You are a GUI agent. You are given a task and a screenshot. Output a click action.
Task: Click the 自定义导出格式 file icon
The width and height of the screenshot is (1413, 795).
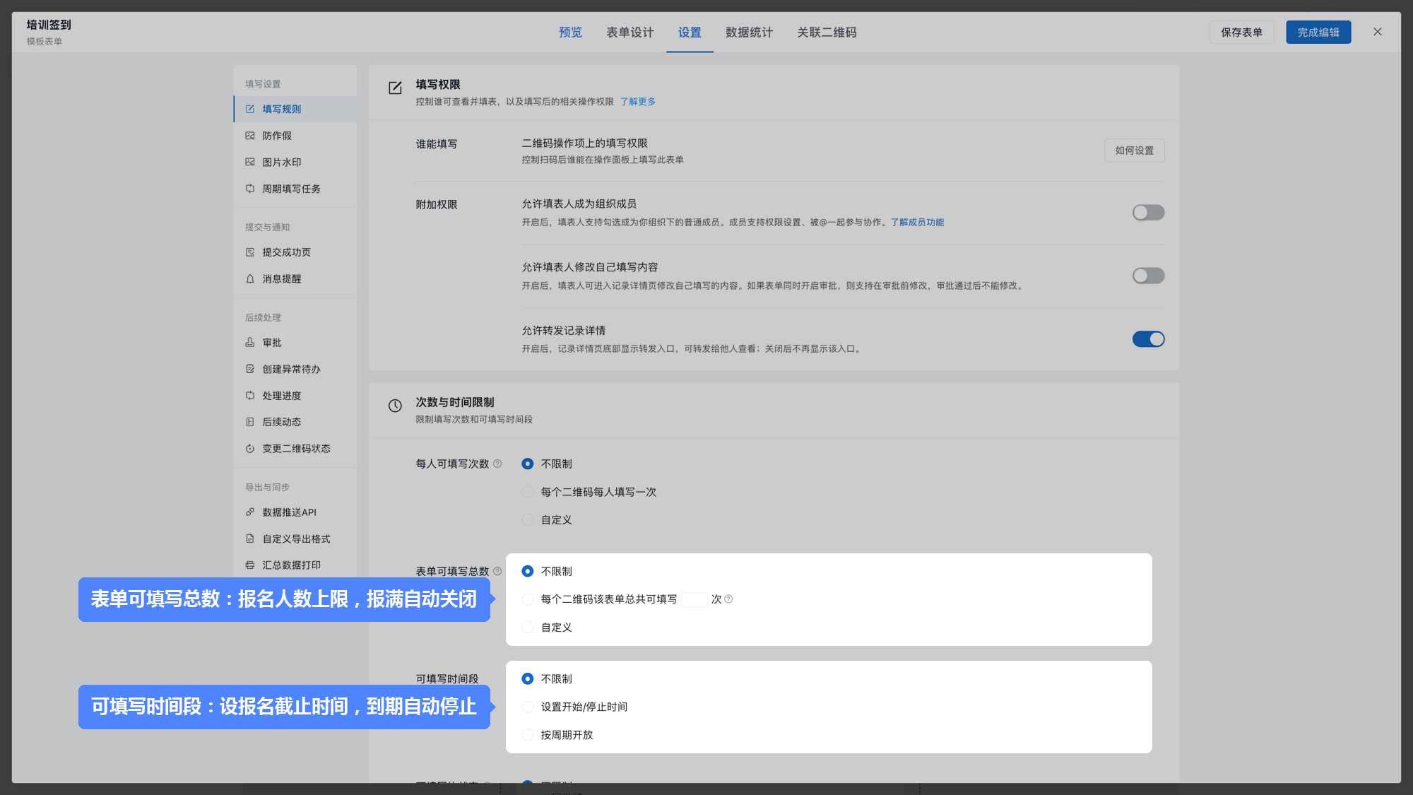[250, 538]
